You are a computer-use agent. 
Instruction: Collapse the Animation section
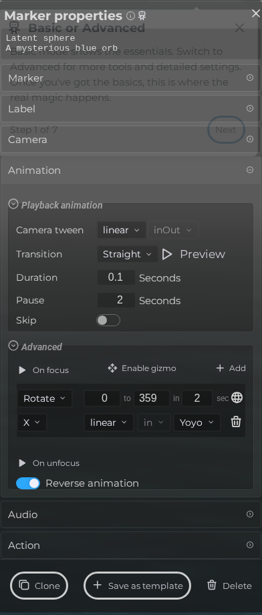click(130, 170)
